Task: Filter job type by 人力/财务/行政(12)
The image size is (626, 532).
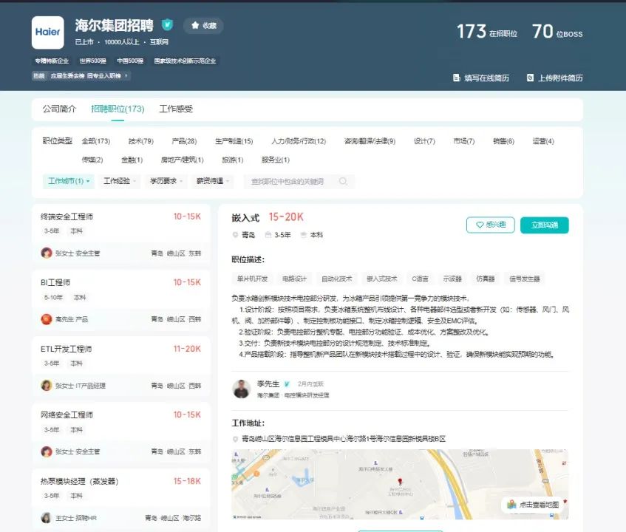Action: pyautogui.click(x=299, y=141)
